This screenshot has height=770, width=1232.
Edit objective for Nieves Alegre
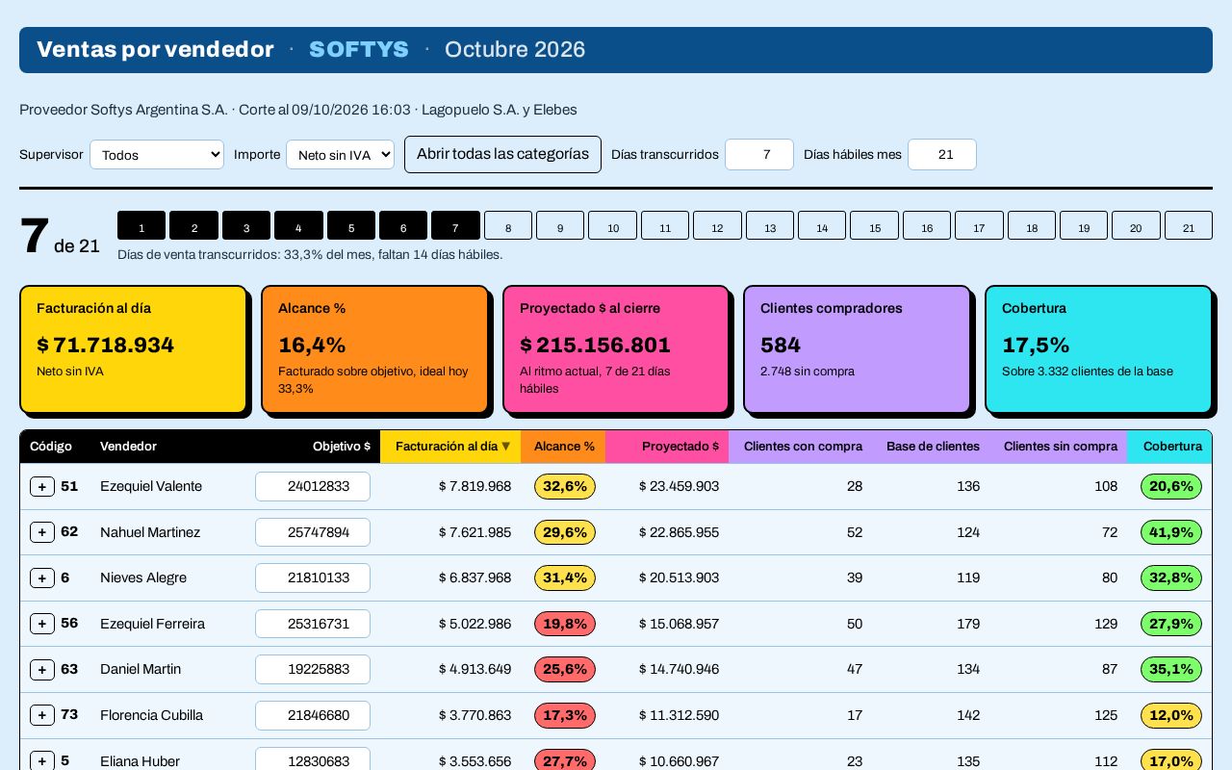click(313, 578)
